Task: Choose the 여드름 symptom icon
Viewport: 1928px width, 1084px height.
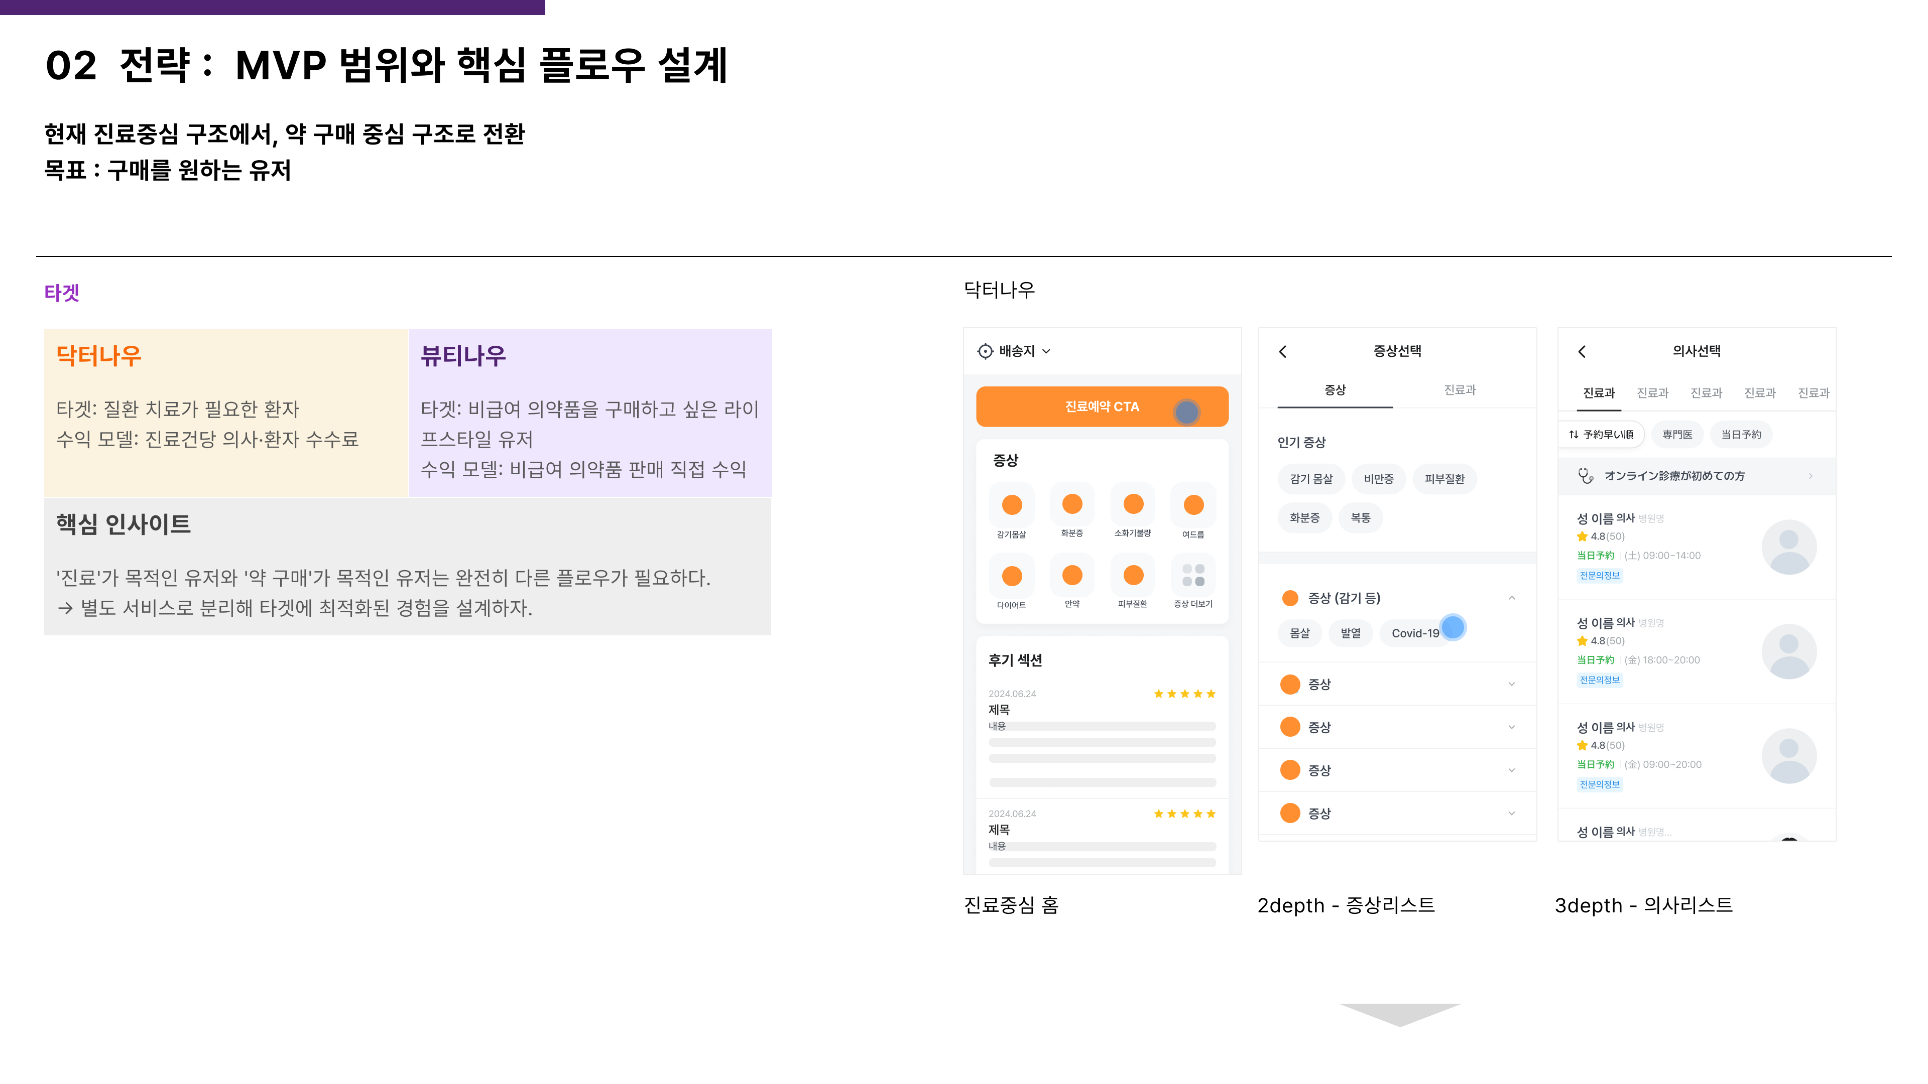Action: [x=1194, y=505]
